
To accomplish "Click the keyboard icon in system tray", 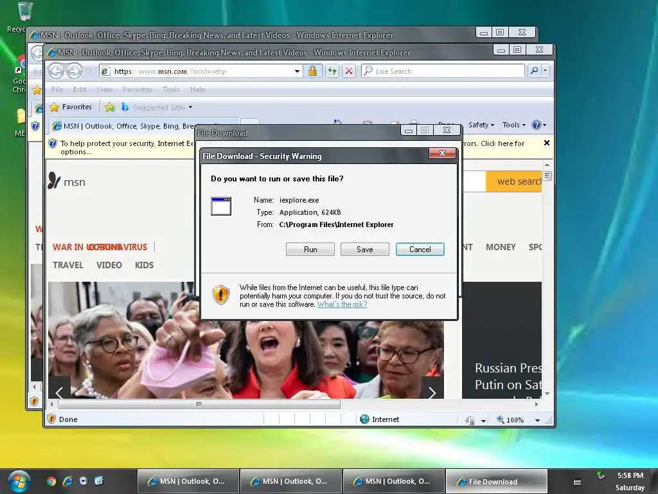I will click(578, 482).
